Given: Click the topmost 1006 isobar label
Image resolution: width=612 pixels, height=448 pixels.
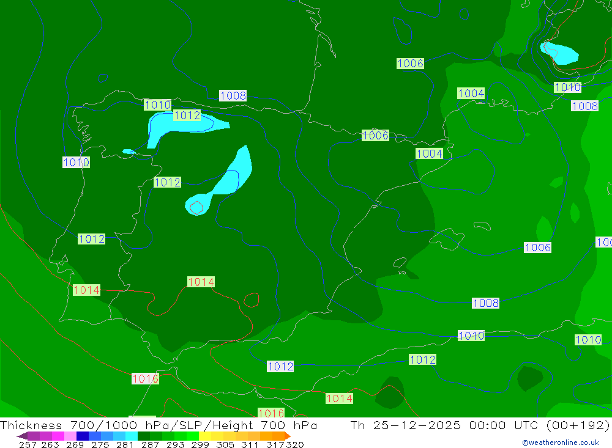Looking at the screenshot, I should click(x=410, y=64).
